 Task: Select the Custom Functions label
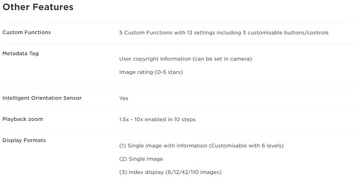pyautogui.click(x=27, y=33)
